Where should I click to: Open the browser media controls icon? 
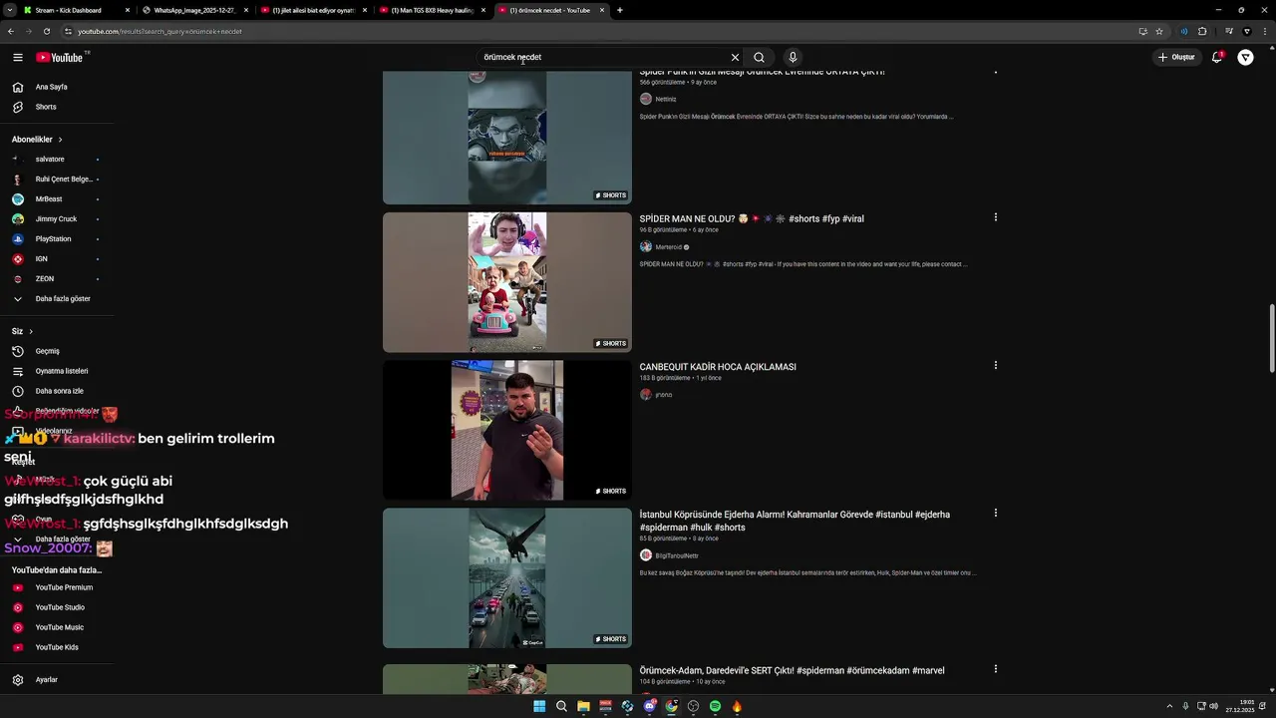pos(1228,31)
